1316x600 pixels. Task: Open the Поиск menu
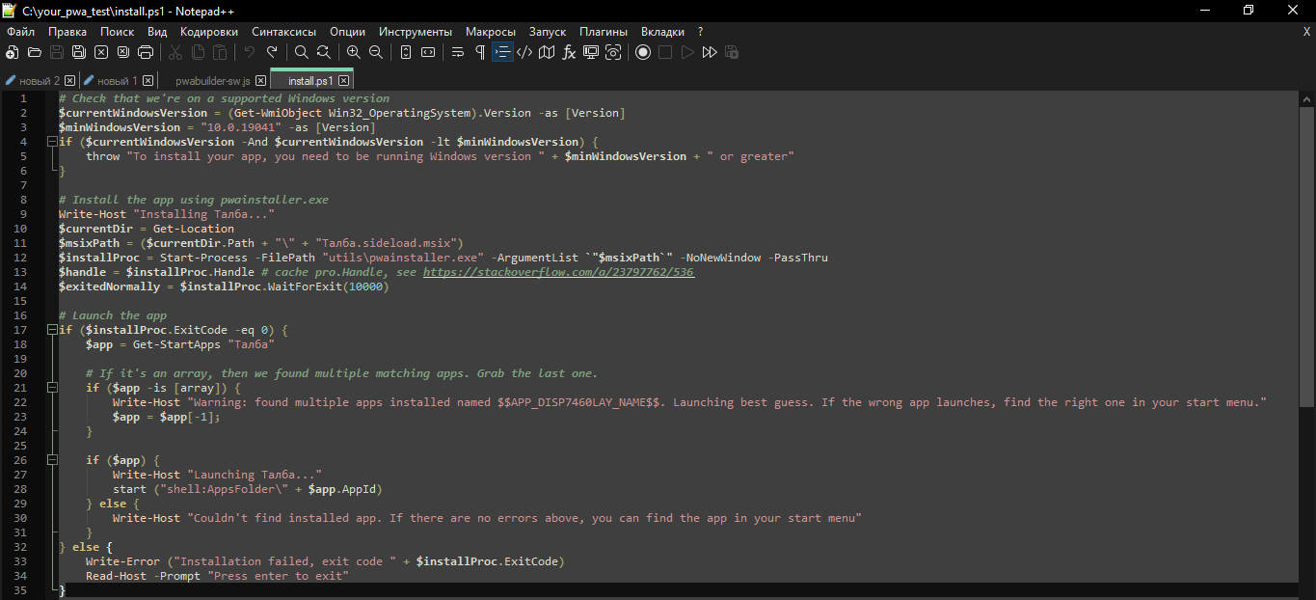coord(118,32)
